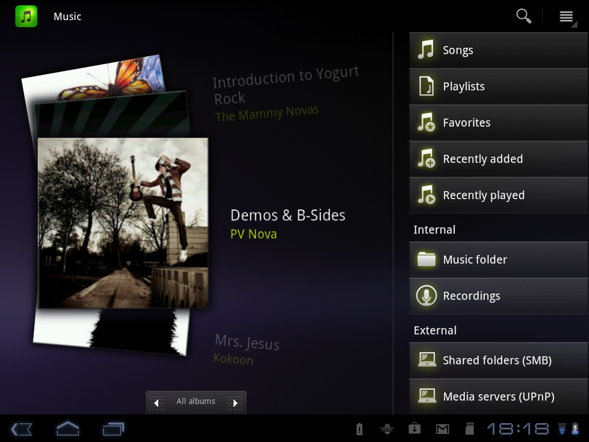
Task: Tap the Media servers laptop icon
Action: point(427,396)
